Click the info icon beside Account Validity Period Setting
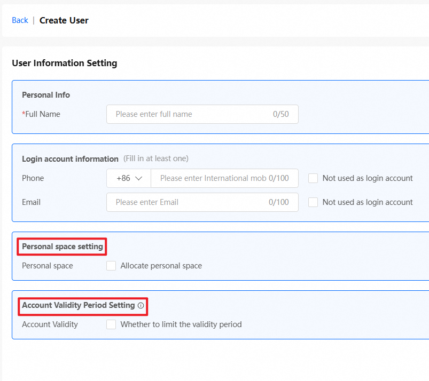The height and width of the screenshot is (381, 429). (x=141, y=306)
